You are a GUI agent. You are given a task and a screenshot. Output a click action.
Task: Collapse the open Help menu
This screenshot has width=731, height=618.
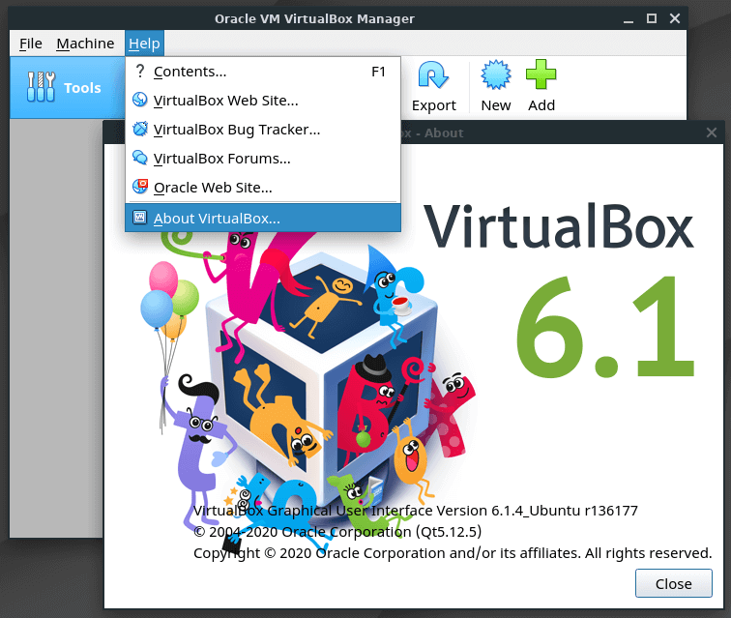144,44
